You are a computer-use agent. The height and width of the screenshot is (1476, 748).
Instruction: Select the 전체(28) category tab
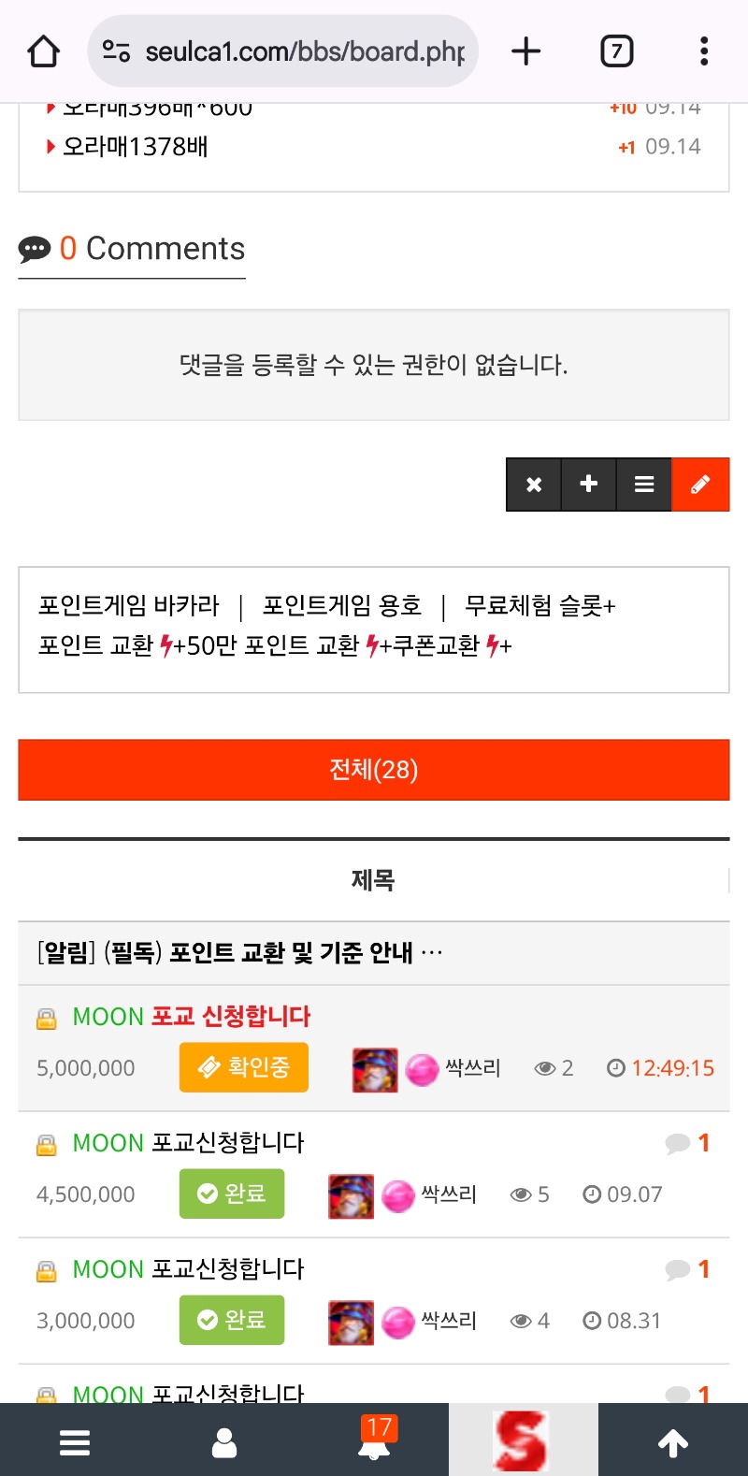point(374,770)
